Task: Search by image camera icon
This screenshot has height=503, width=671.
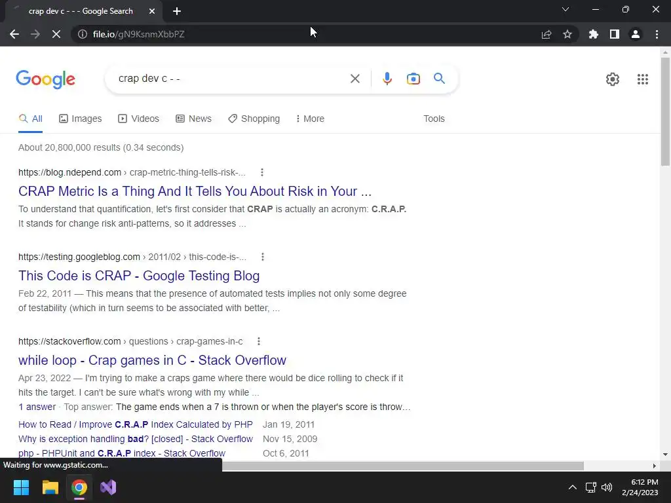Action: [413, 79]
